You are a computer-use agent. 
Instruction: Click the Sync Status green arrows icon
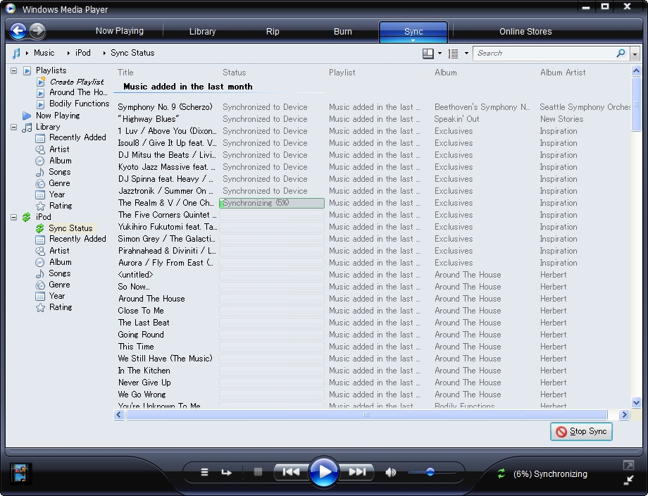(39, 228)
